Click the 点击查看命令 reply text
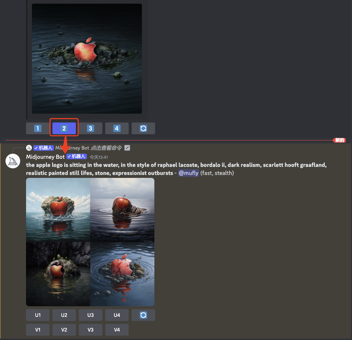This screenshot has width=352, height=340. click(x=106, y=148)
